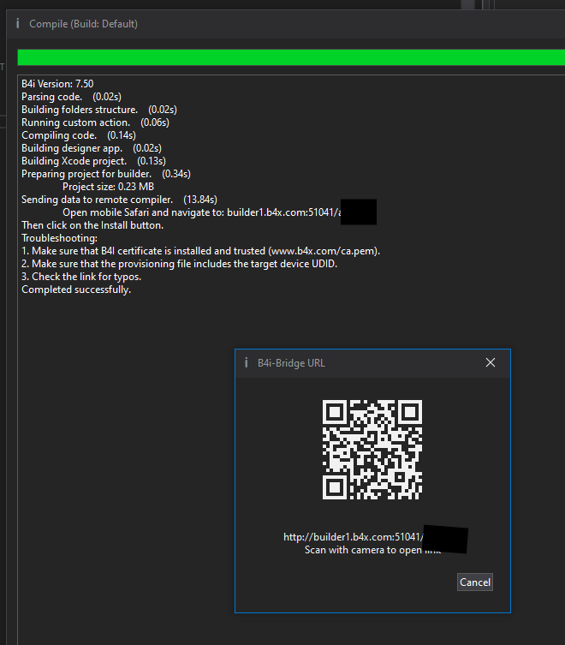Click the info icon in B4i-Bridge title bar
The image size is (565, 645).
[246, 362]
